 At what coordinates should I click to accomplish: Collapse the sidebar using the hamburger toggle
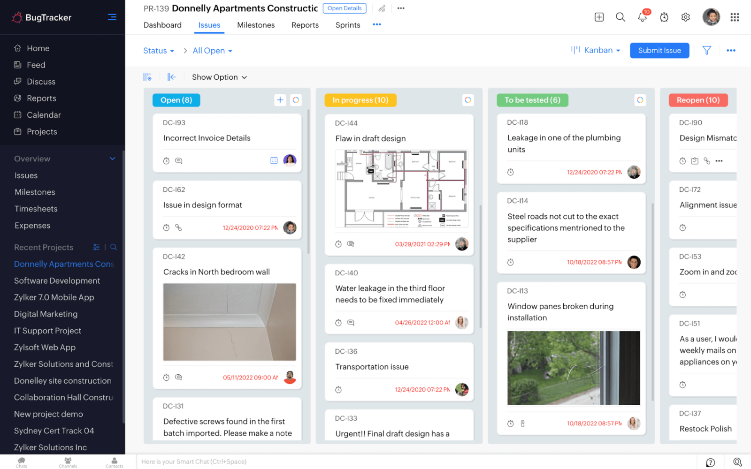[112, 16]
